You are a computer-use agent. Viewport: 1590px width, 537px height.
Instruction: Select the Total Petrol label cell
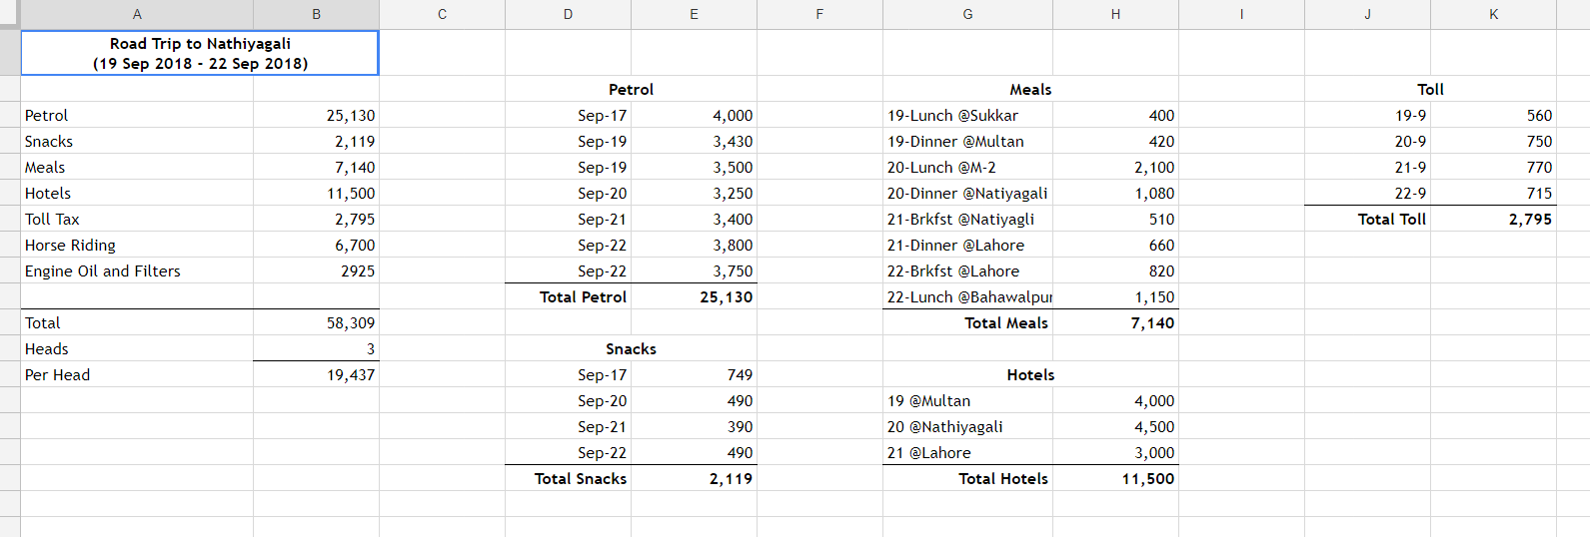point(569,296)
